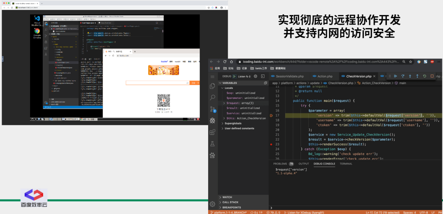The image size is (443, 214).
Task: Click the zoom magnifier icon in address bar
Action: 404,62
